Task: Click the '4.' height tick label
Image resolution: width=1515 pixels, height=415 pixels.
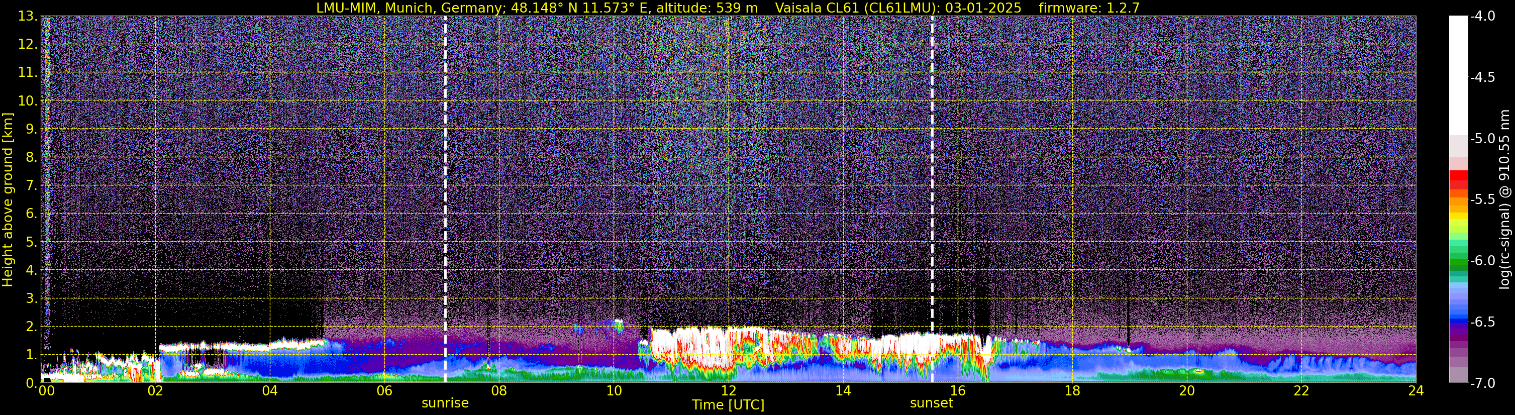Action: pyautogui.click(x=31, y=270)
